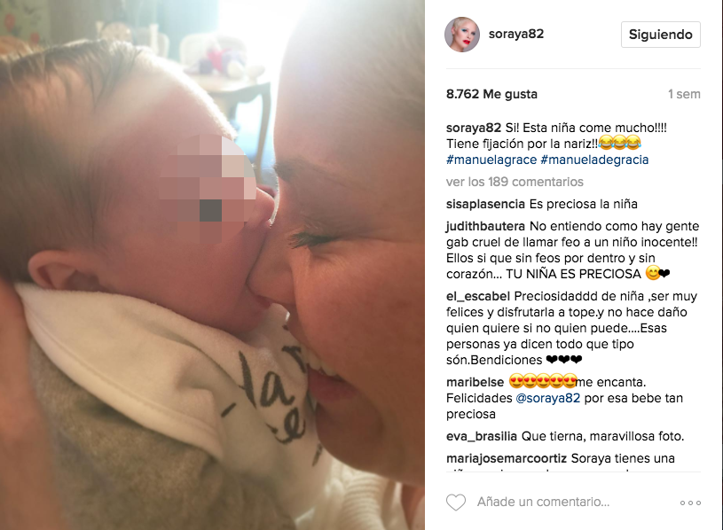
Task: Click the posted baby photo
Action: 212,265
